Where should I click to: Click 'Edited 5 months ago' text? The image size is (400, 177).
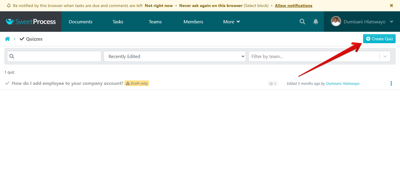303,84
